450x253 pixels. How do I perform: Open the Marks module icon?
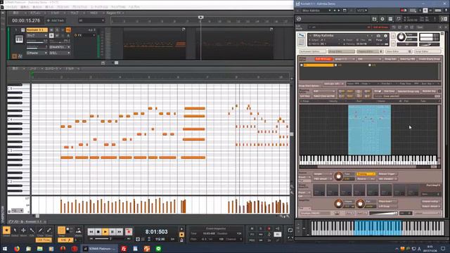(x=78, y=231)
